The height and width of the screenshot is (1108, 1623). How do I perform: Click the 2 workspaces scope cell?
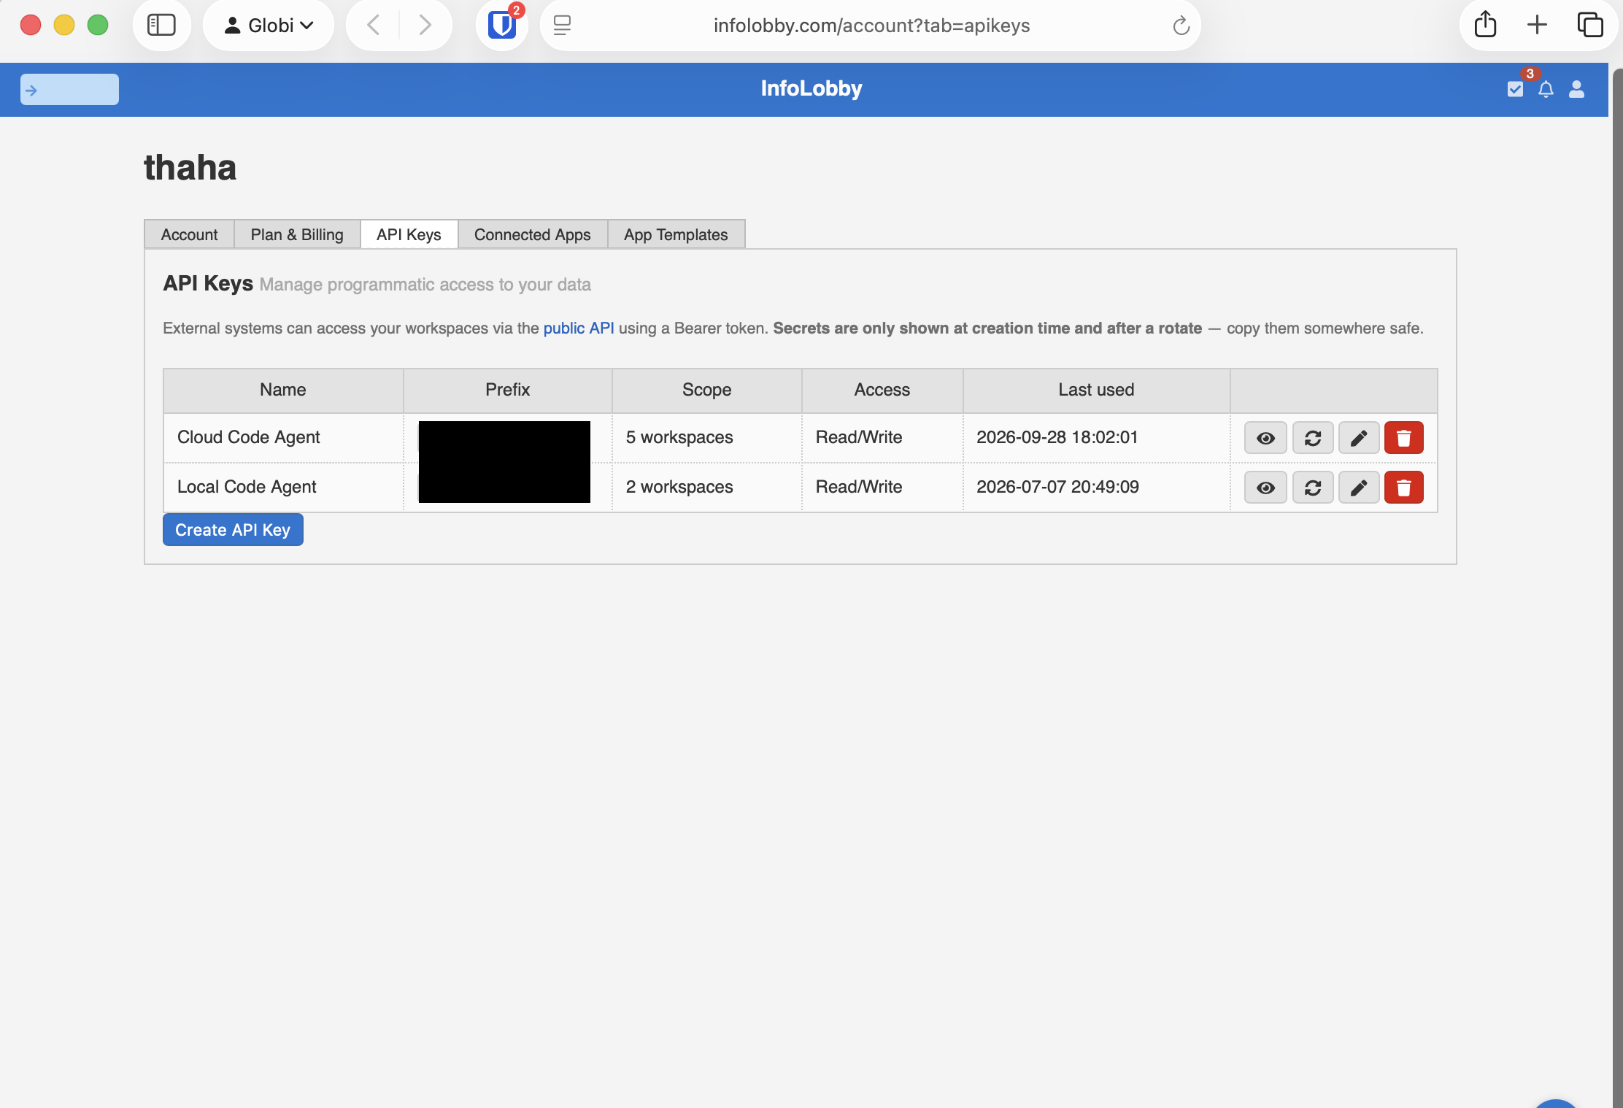pyautogui.click(x=706, y=487)
